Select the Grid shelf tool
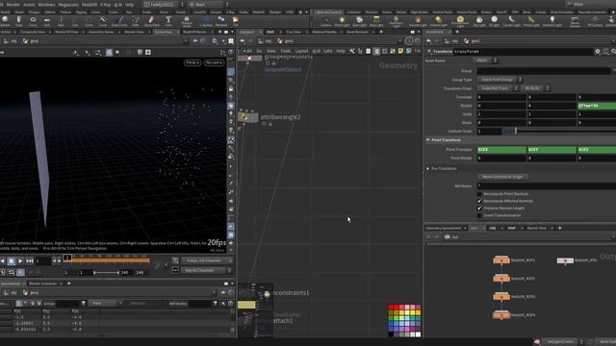The width and height of the screenshot is (616, 346). (47, 21)
